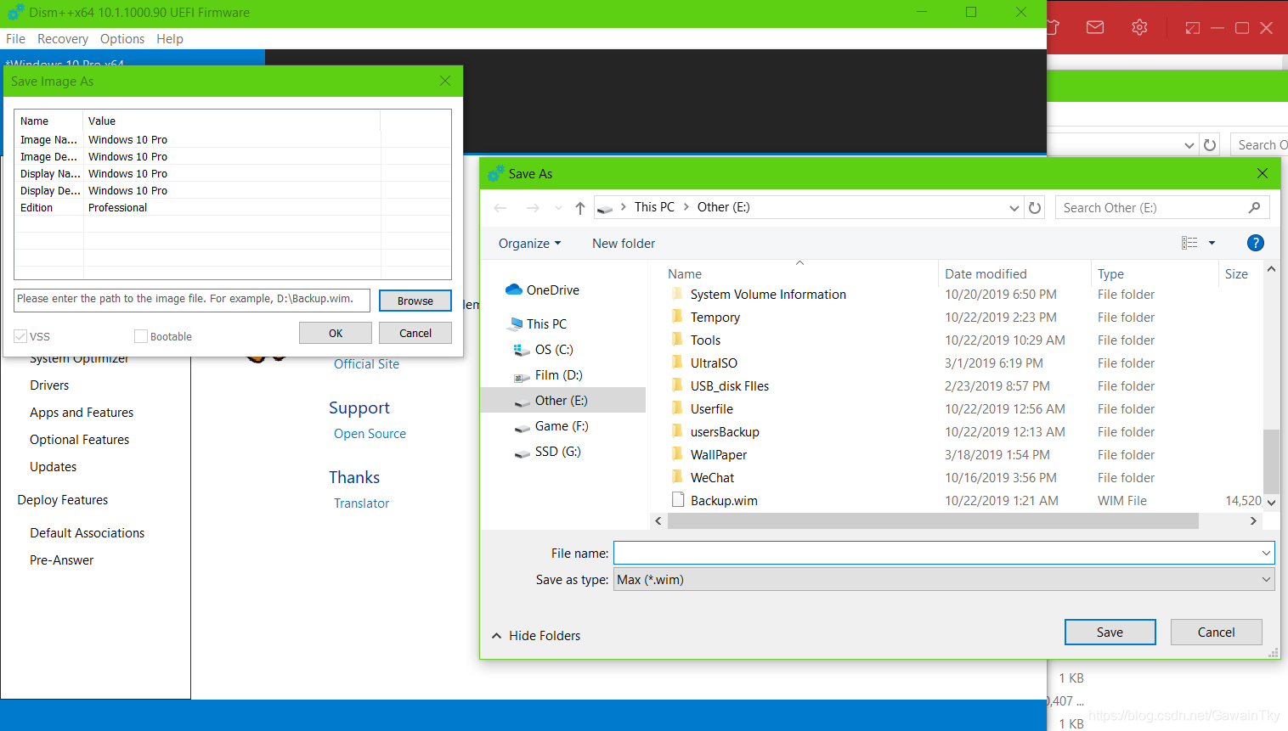Open the mail icon in red window
This screenshot has width=1288, height=731.
tap(1095, 27)
